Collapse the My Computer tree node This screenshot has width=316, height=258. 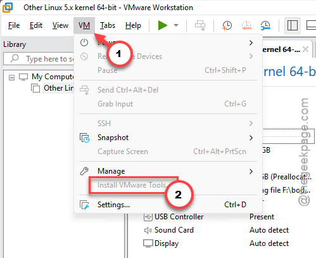click(x=11, y=78)
